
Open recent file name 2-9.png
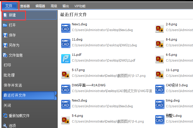171,24
